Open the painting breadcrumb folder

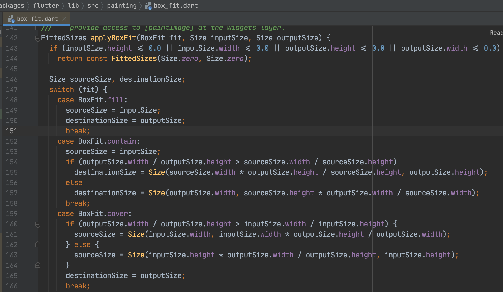click(122, 6)
